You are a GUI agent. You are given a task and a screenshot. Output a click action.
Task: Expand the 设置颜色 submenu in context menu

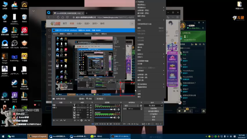click(150, 44)
